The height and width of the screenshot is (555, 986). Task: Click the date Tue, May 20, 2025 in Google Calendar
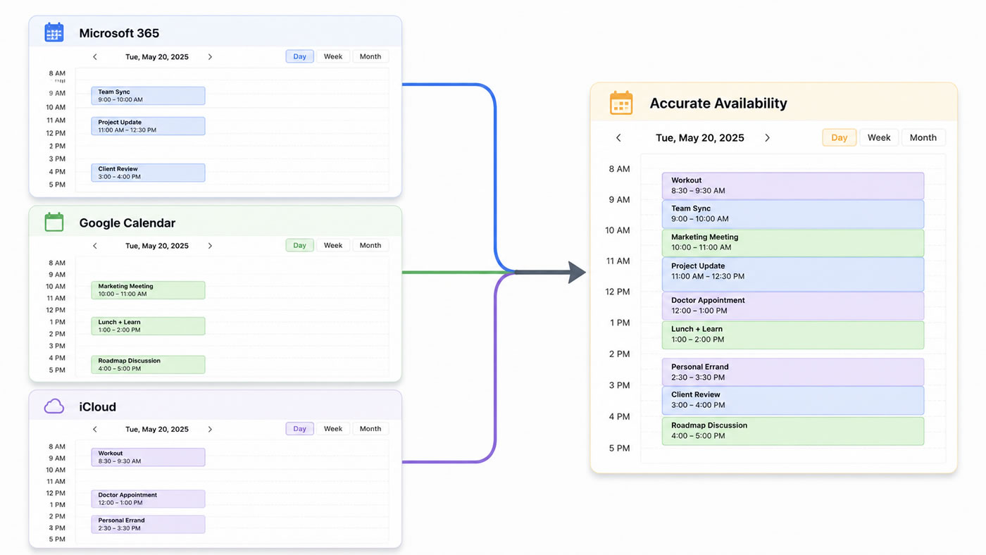[157, 246]
